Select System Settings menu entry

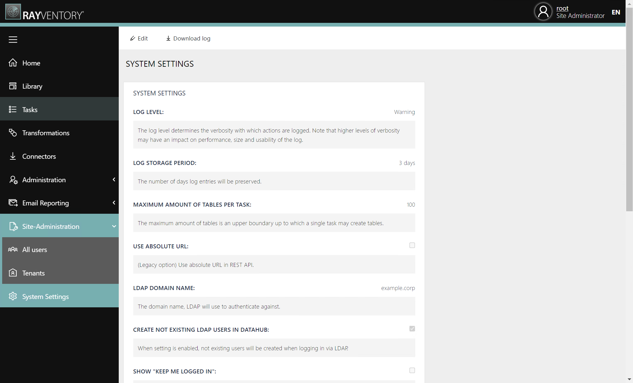[59, 296]
